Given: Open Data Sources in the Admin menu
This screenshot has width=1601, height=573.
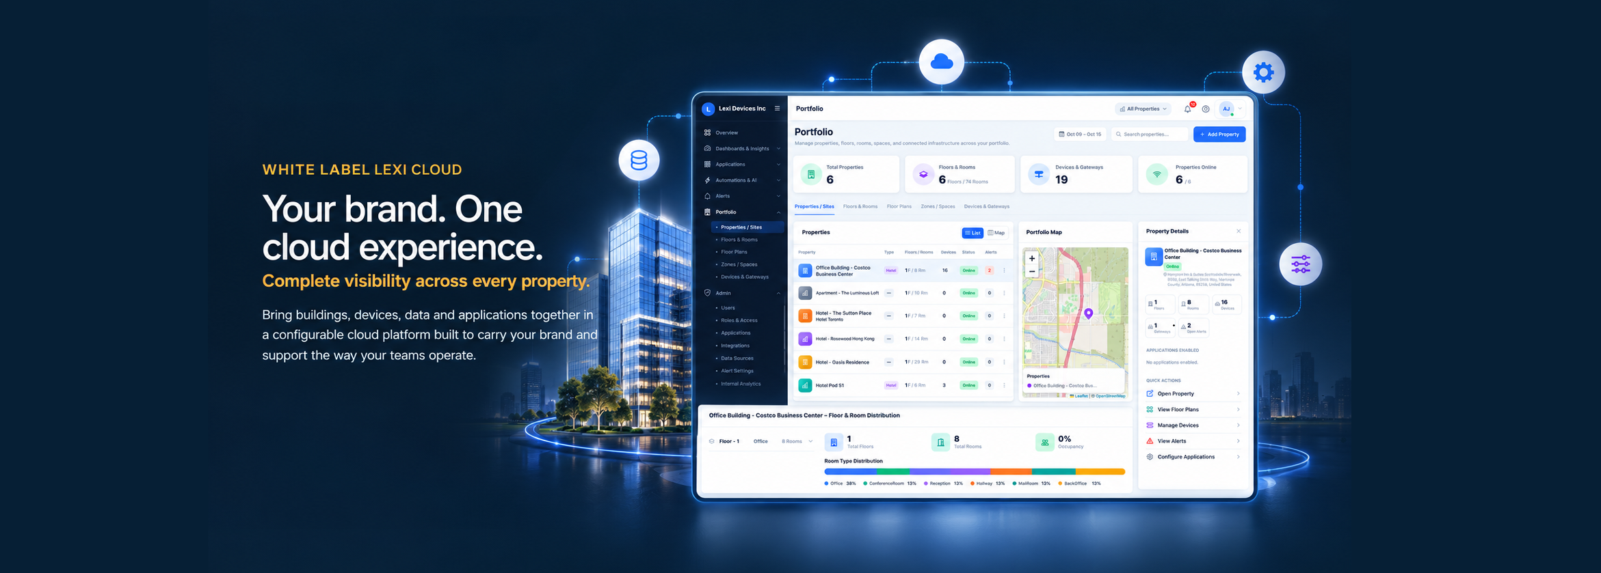Looking at the screenshot, I should click(x=737, y=359).
